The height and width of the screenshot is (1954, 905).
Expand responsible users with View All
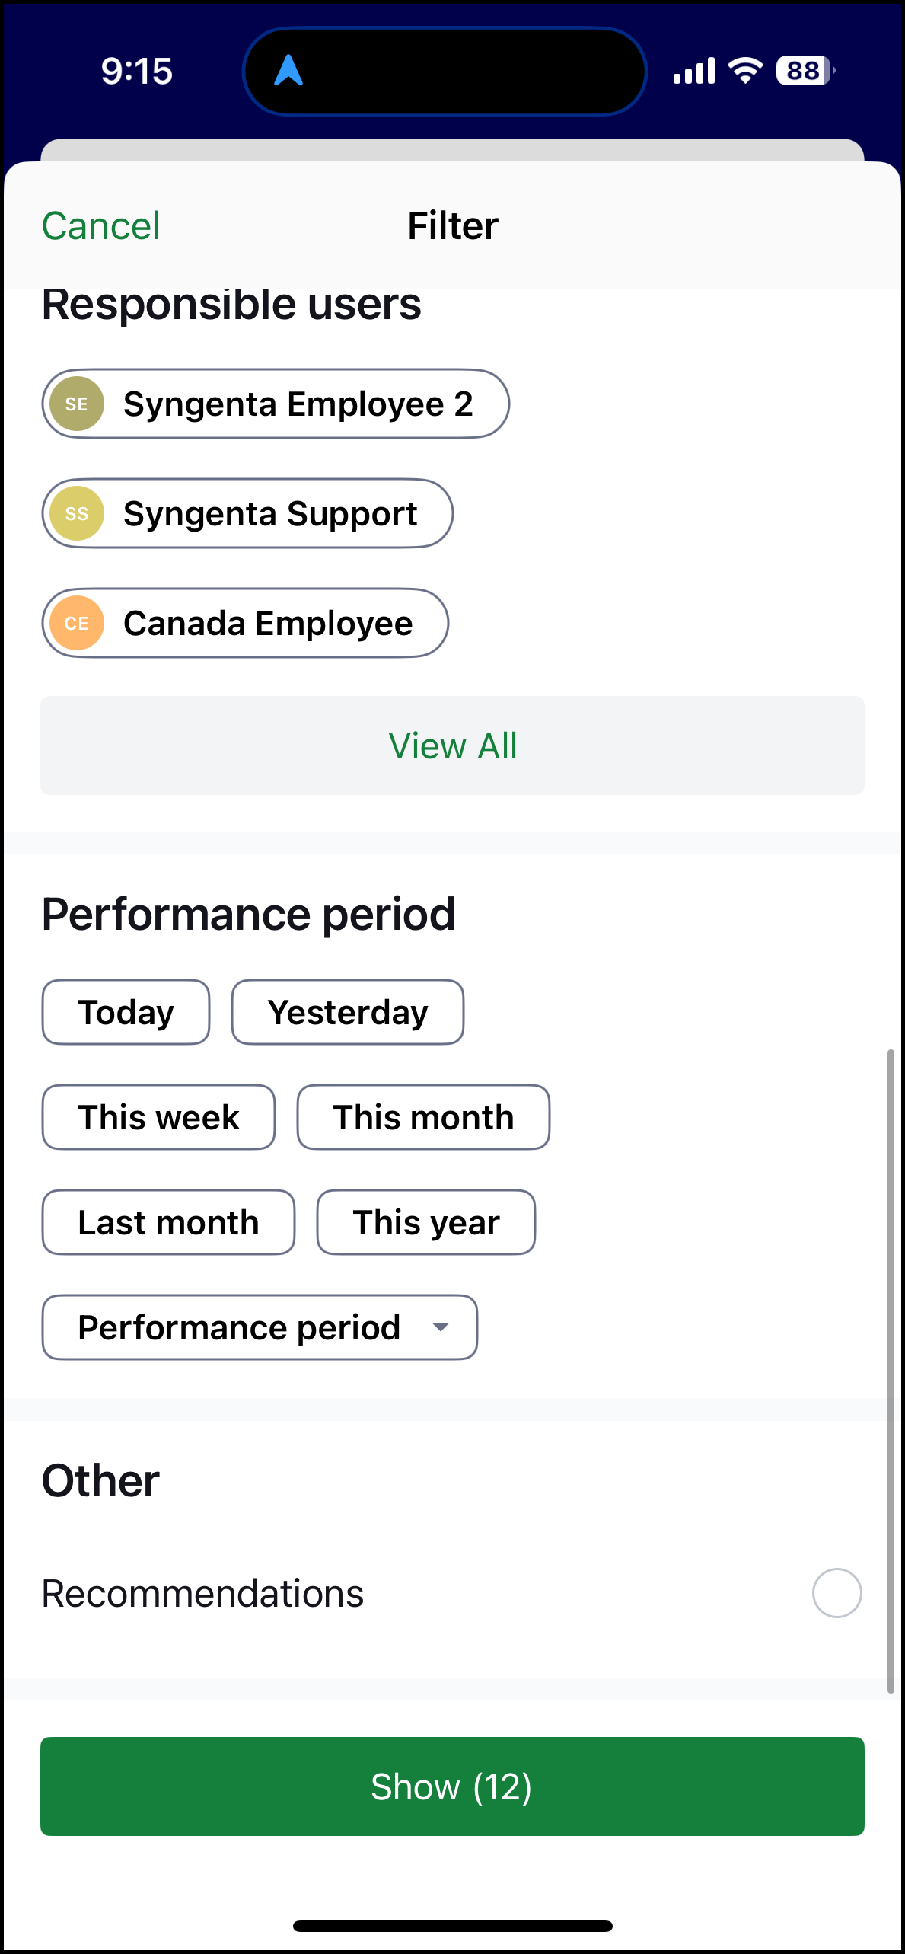point(452,746)
